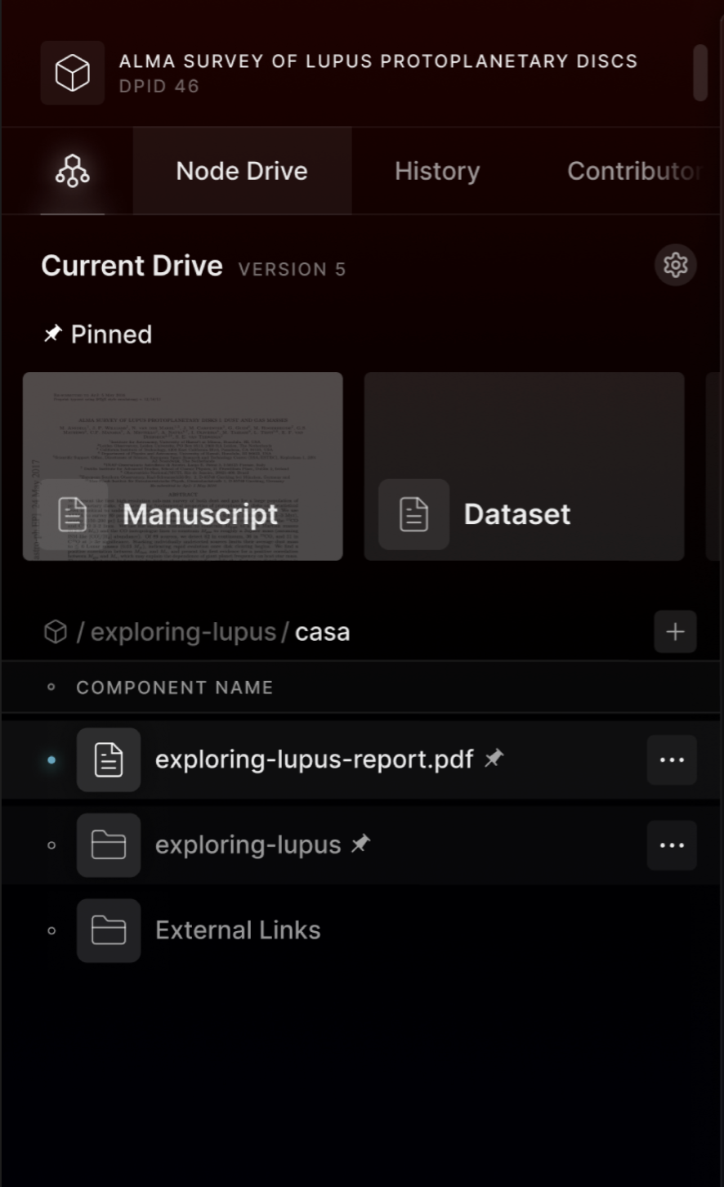This screenshot has width=724, height=1187.
Task: Switch to the History tab
Action: [437, 171]
